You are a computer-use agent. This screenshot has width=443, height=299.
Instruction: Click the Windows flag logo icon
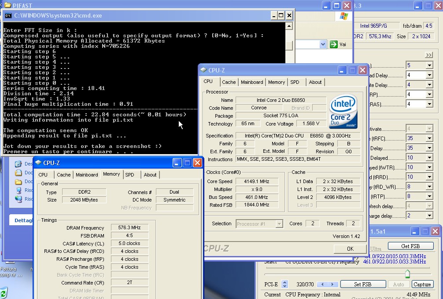(343, 16)
